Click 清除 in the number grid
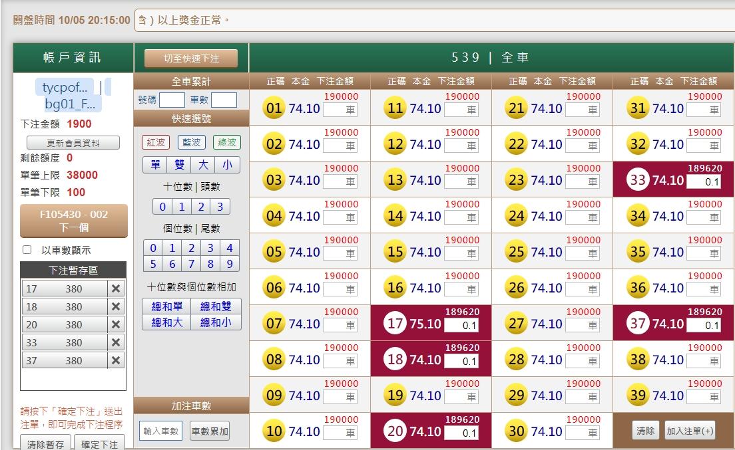Viewport: 735px width, 450px height. click(646, 430)
